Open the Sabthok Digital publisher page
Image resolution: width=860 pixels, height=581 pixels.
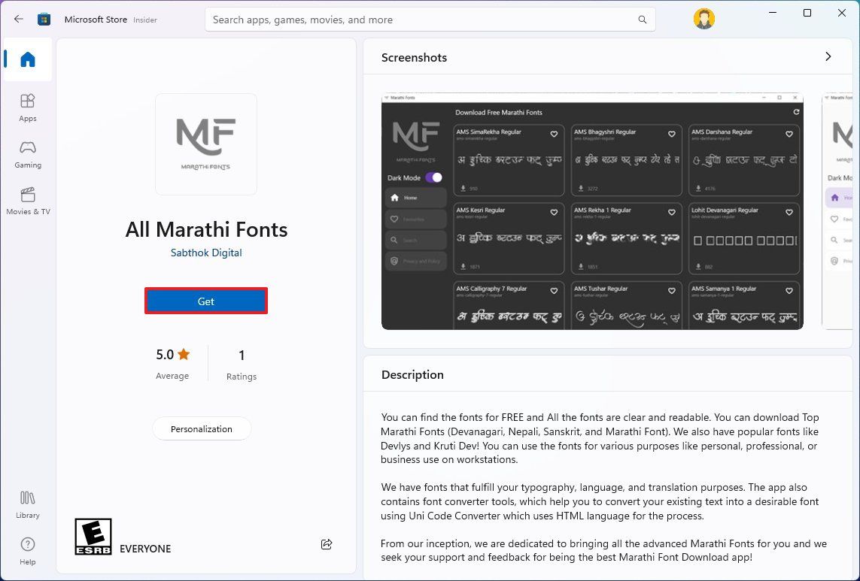coord(205,253)
